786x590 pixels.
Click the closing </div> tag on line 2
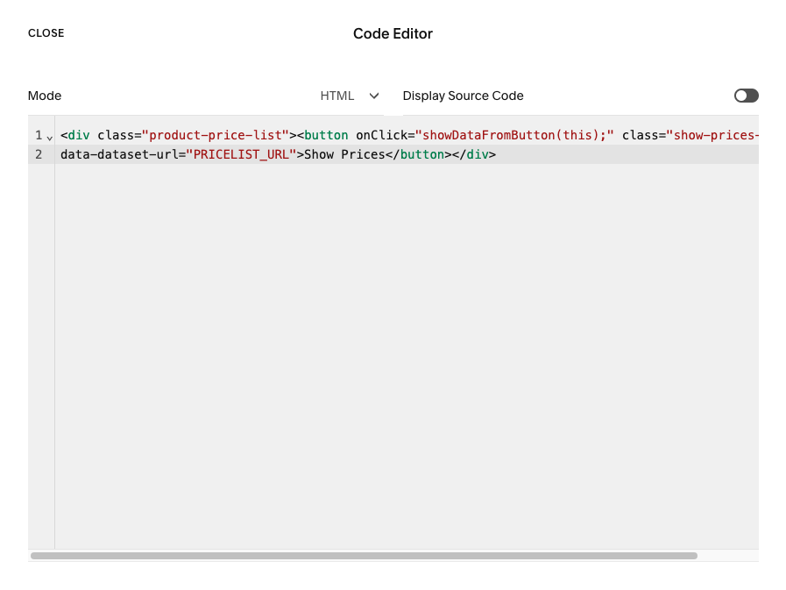[474, 154]
